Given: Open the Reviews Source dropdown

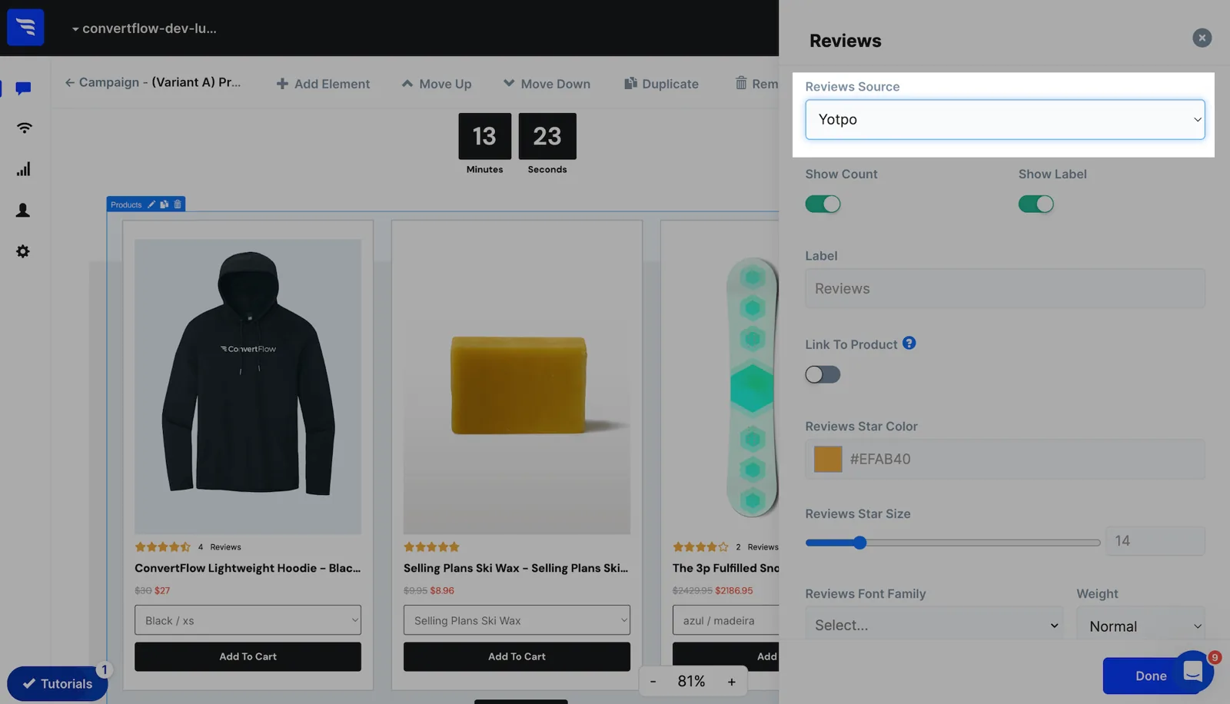Looking at the screenshot, I should pyautogui.click(x=1005, y=119).
